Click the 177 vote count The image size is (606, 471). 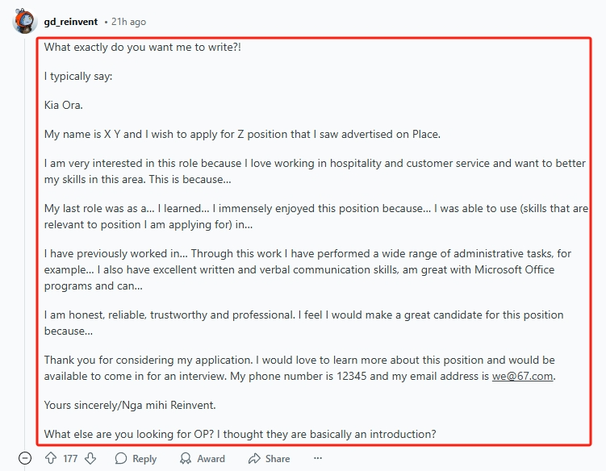[70, 459]
